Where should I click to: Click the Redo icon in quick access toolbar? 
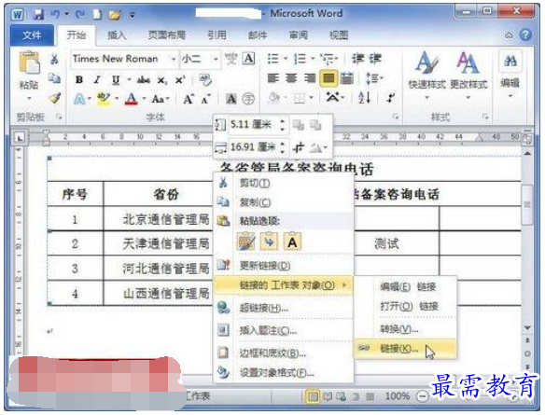pos(80,15)
